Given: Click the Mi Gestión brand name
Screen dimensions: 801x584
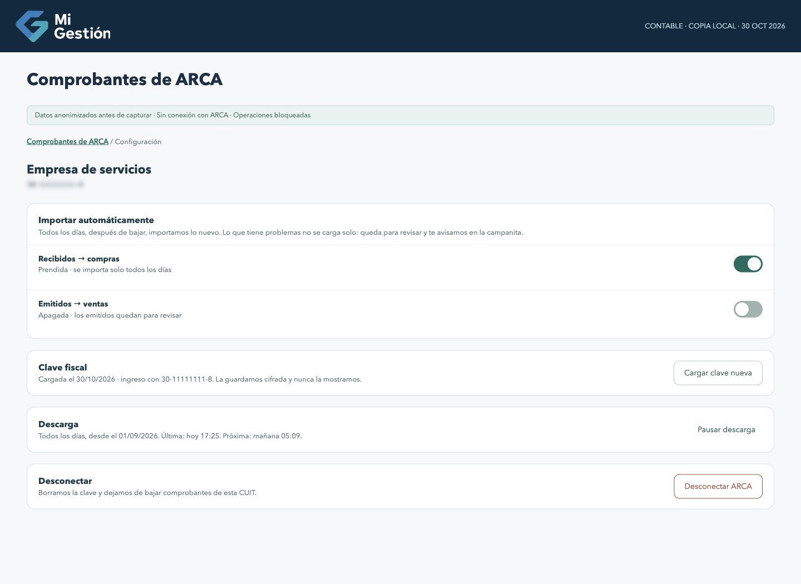Looking at the screenshot, I should tap(82, 26).
